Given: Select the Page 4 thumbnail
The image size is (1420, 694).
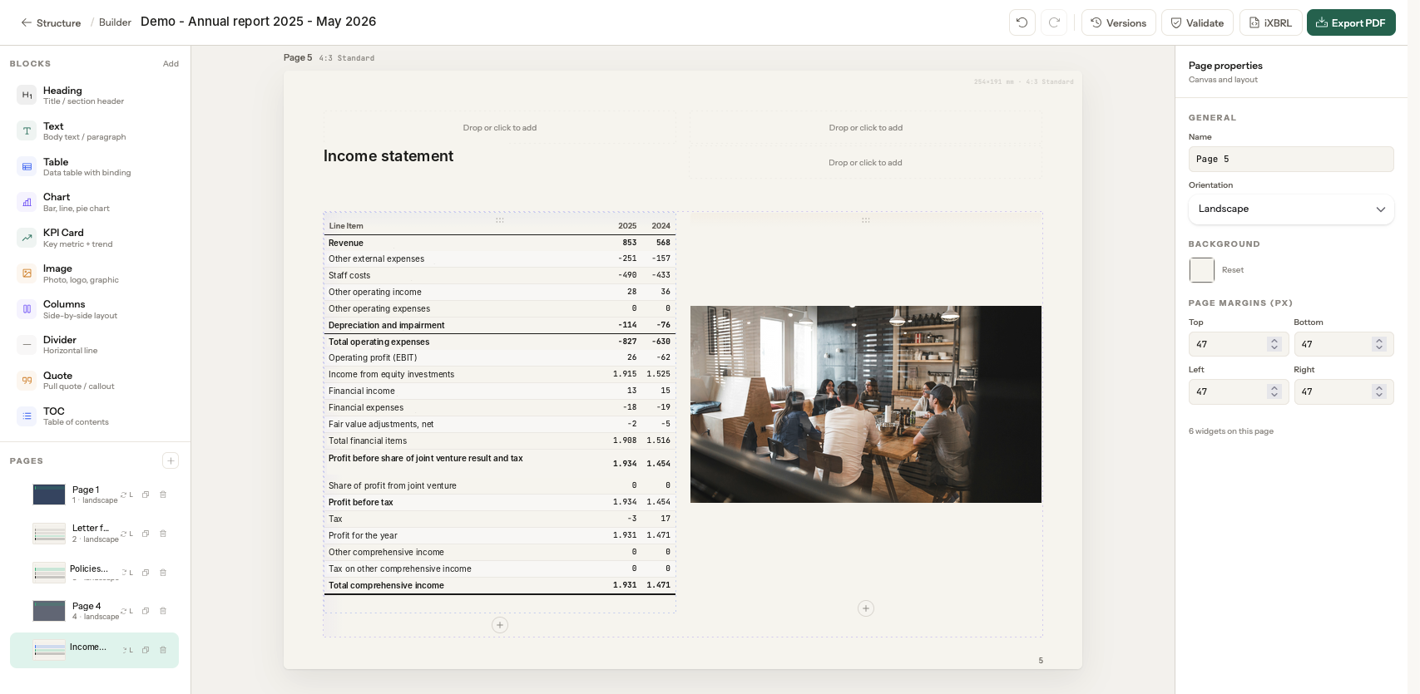Looking at the screenshot, I should coord(49,611).
